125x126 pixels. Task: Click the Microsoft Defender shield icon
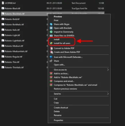(51, 57)
